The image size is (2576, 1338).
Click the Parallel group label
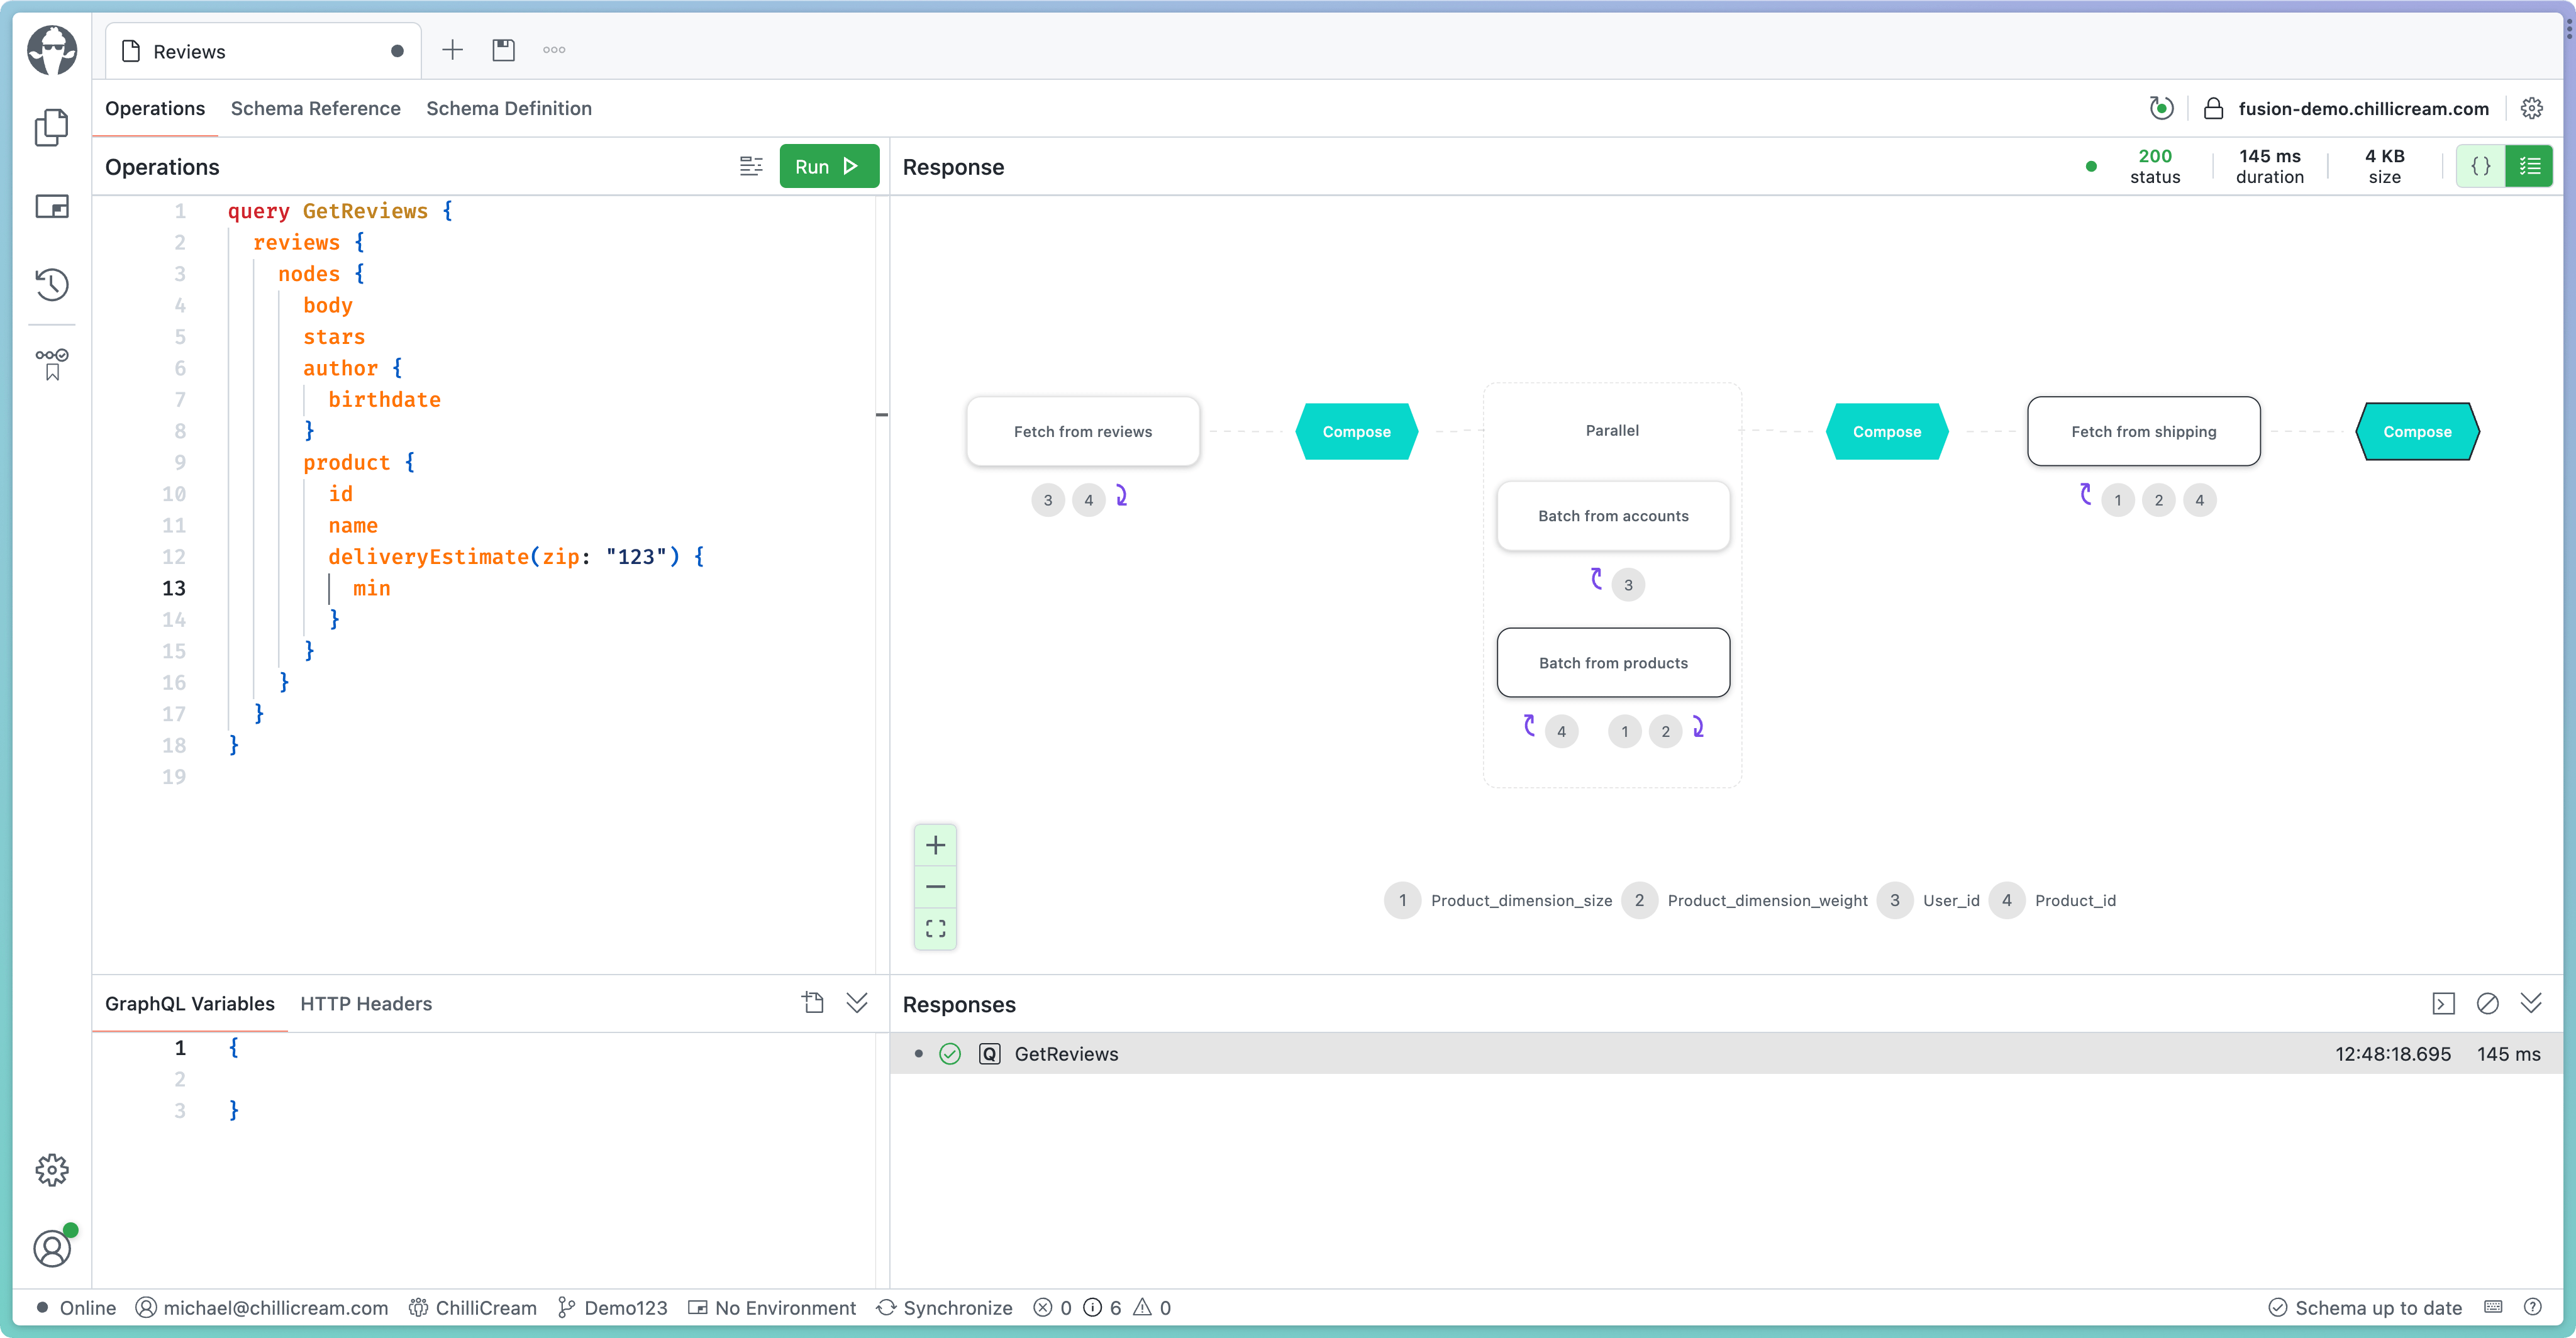tap(1612, 430)
